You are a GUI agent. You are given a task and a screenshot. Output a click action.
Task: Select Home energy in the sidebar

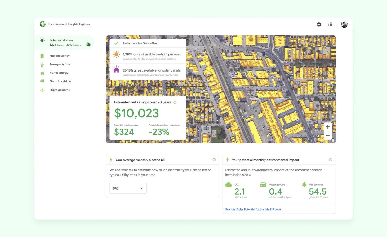coord(59,73)
